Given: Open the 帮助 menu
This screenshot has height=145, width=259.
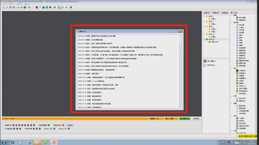Looking at the screenshot, I should click(26, 4).
